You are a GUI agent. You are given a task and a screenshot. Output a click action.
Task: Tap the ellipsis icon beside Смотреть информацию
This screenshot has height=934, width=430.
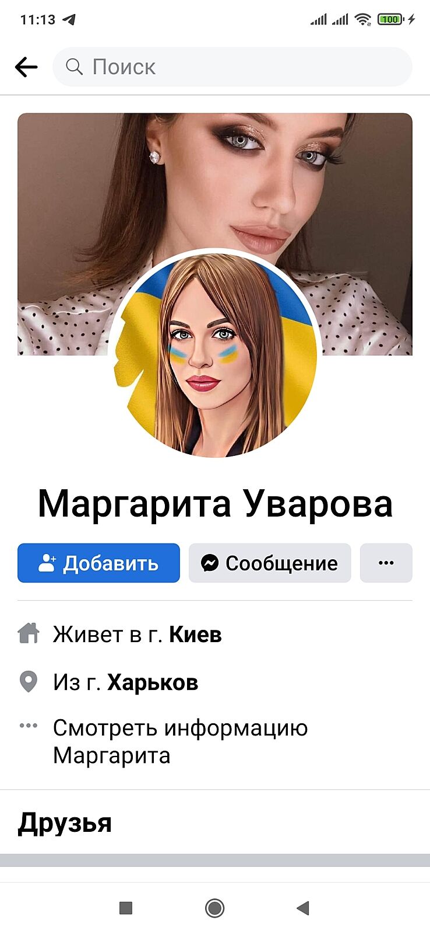click(29, 726)
